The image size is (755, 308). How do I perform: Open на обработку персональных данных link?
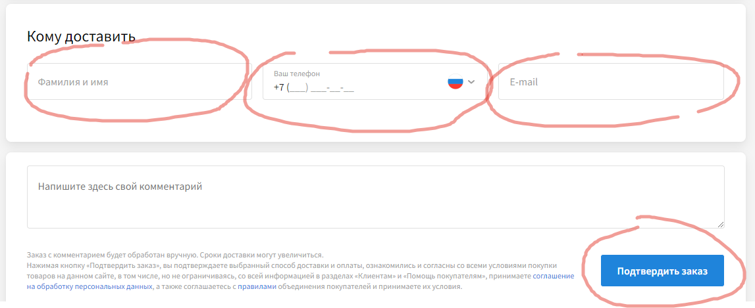click(90, 287)
